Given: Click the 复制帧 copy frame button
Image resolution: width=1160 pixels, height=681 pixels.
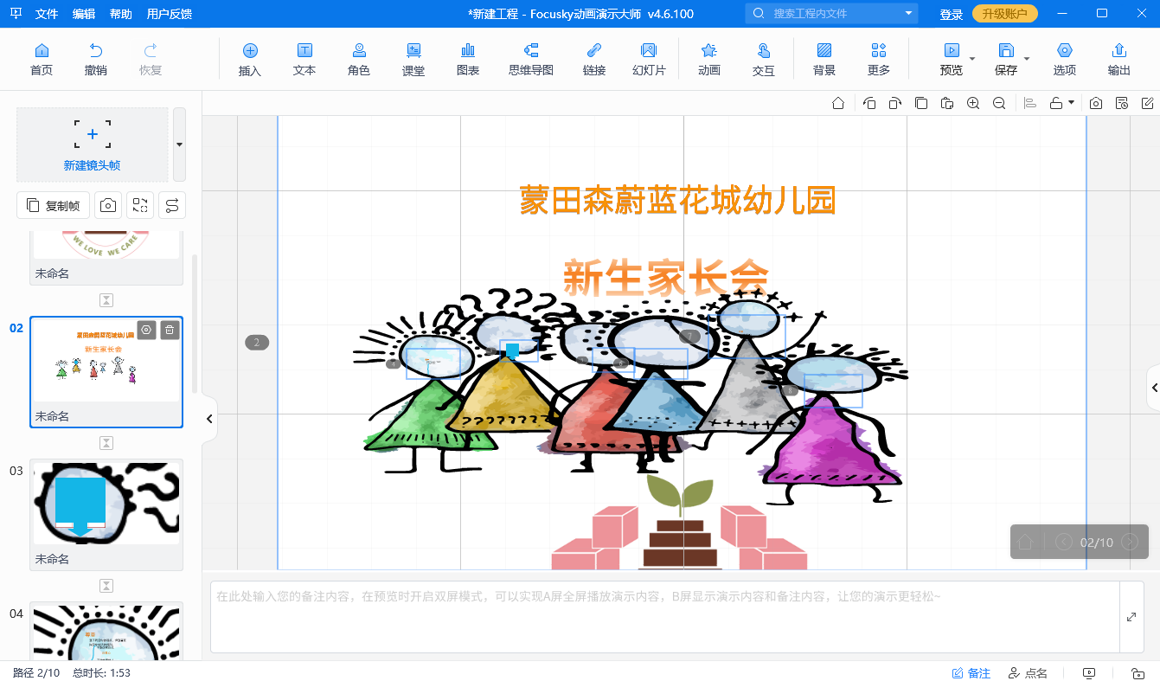Looking at the screenshot, I should pos(54,205).
